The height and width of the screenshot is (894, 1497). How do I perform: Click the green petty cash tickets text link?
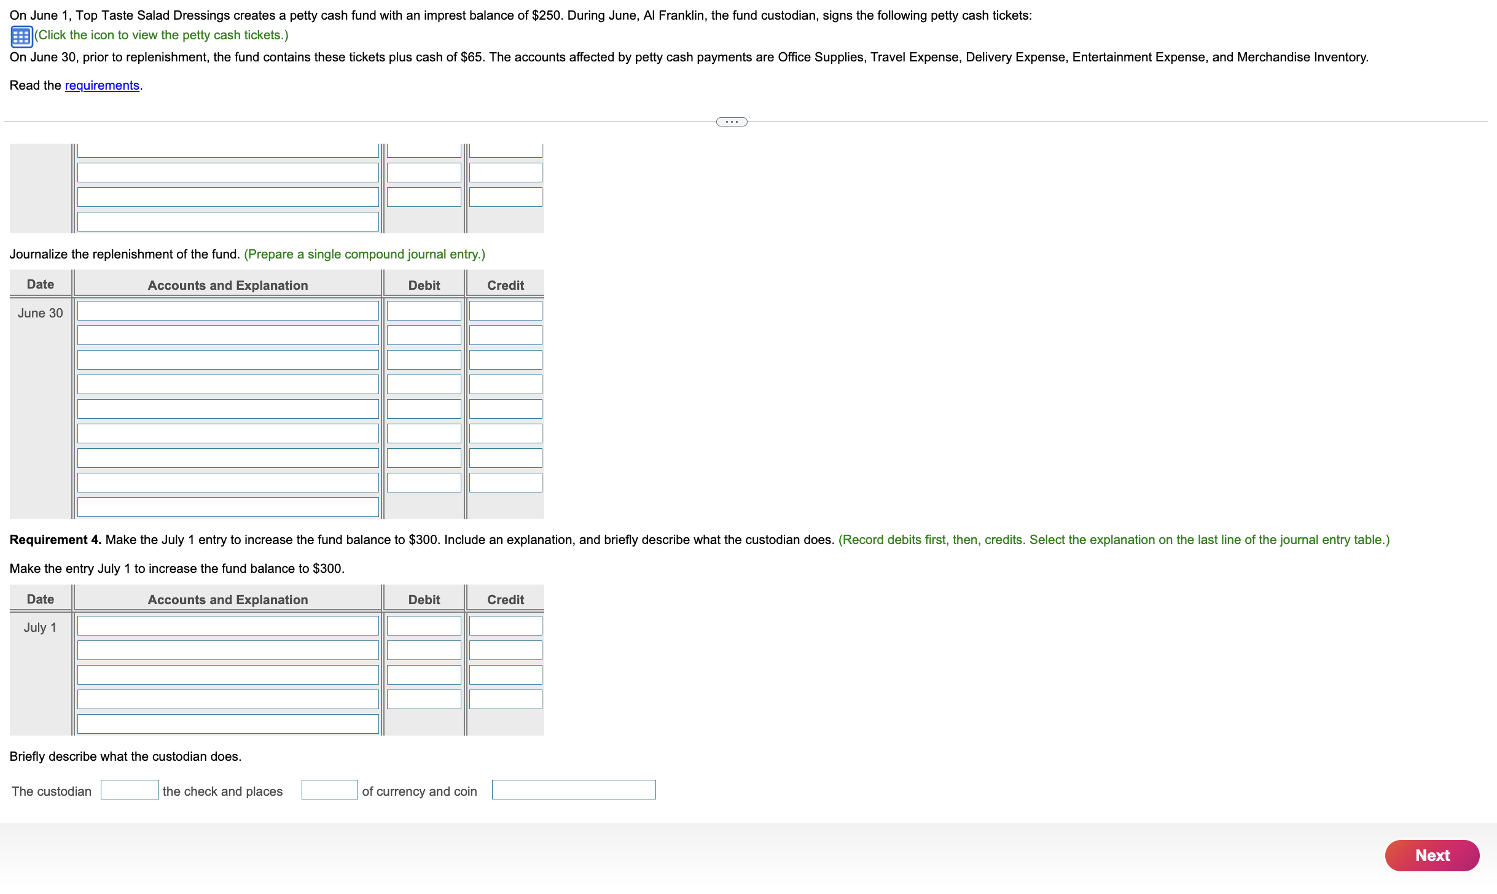tap(161, 35)
